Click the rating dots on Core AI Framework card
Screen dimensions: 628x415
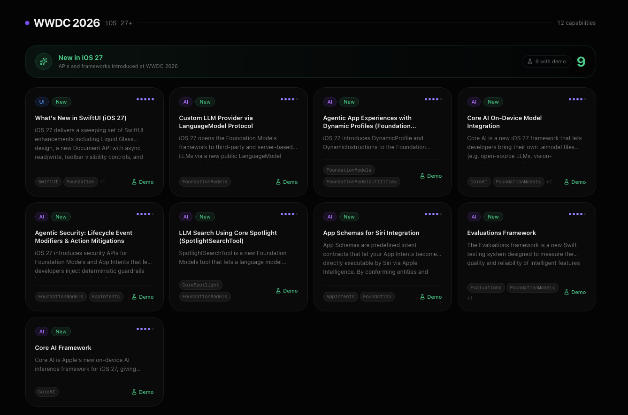point(145,329)
